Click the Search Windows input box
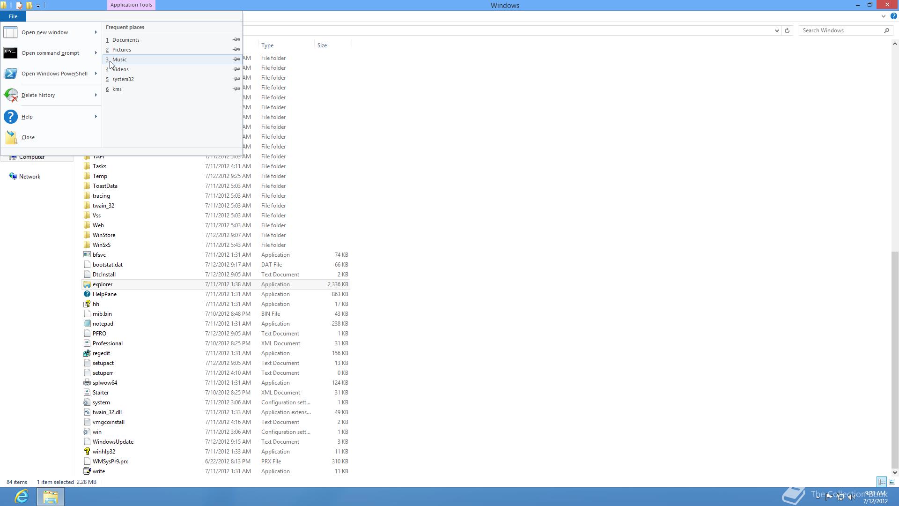Viewport: 899px width, 506px height. pos(841,30)
